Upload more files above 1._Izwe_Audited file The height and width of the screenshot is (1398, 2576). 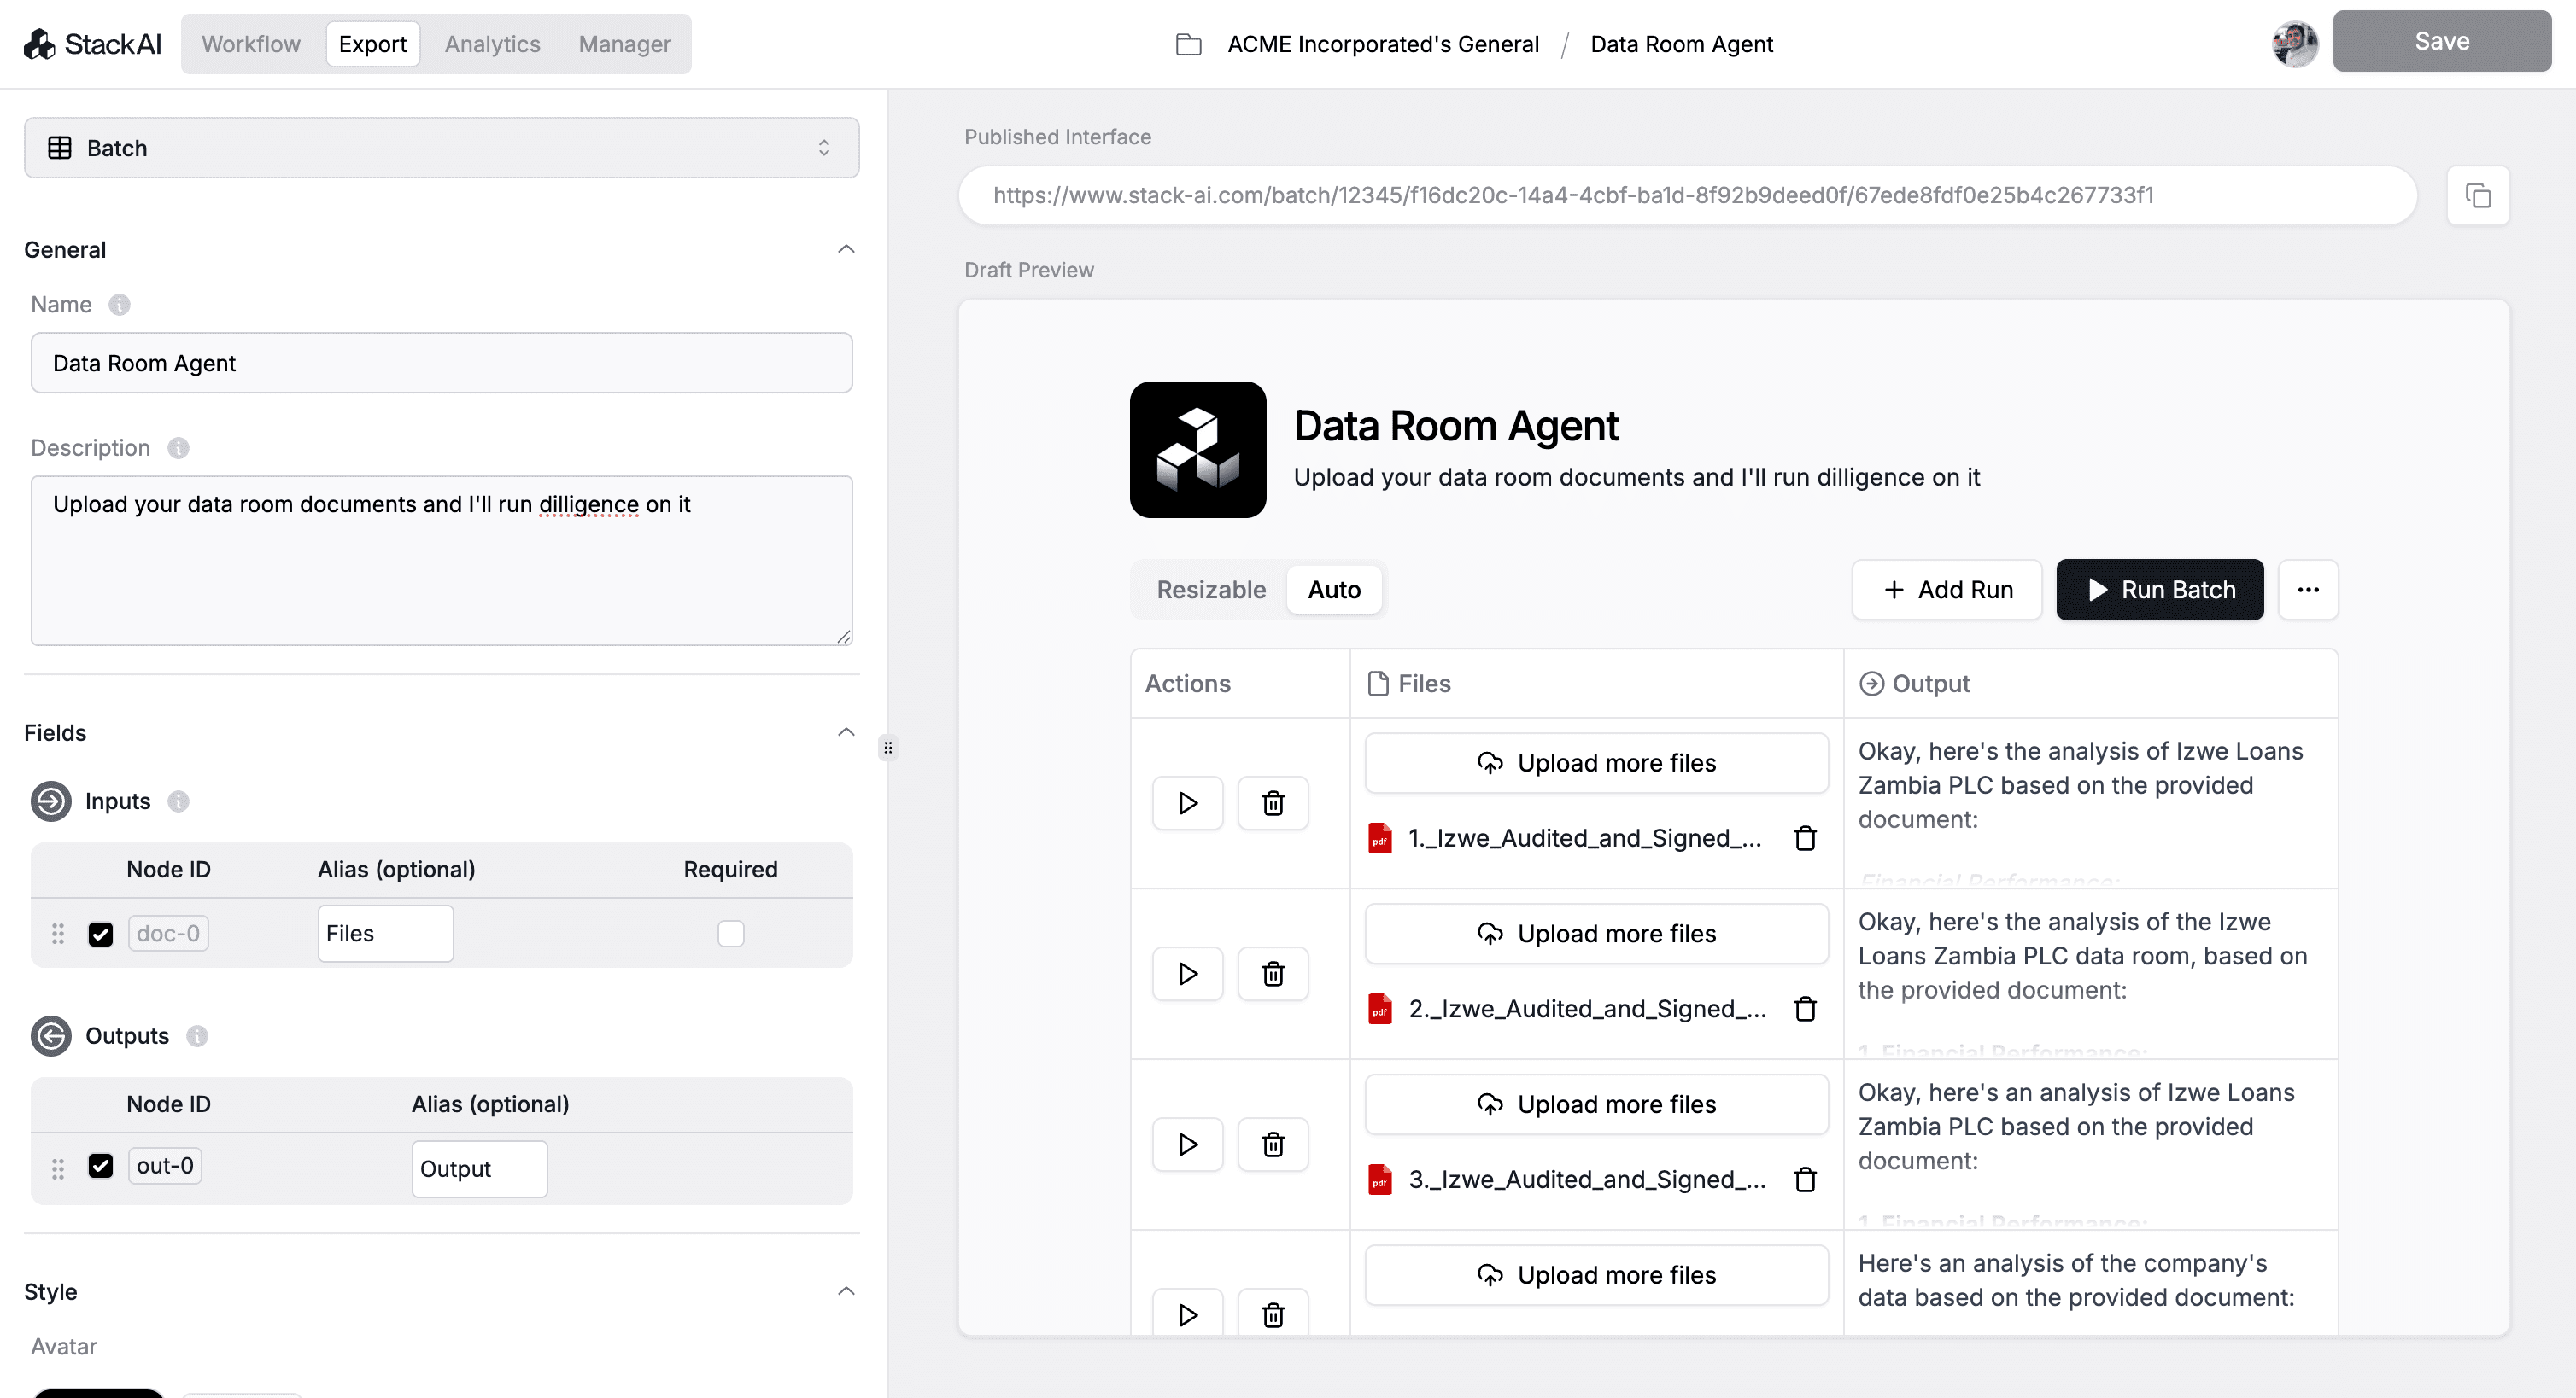coord(1596,764)
